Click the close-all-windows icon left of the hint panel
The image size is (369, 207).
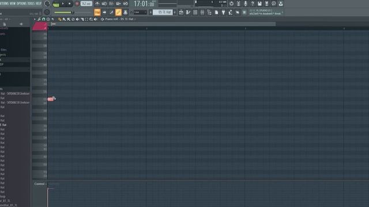[244, 12]
